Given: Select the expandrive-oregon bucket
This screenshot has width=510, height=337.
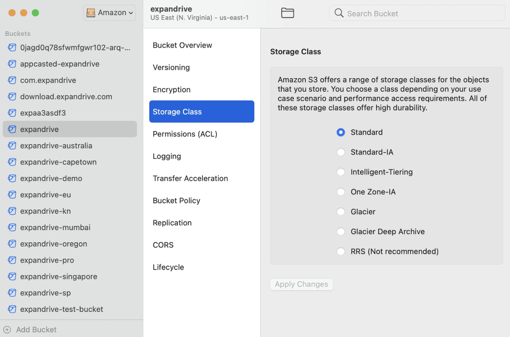Looking at the screenshot, I should (54, 244).
